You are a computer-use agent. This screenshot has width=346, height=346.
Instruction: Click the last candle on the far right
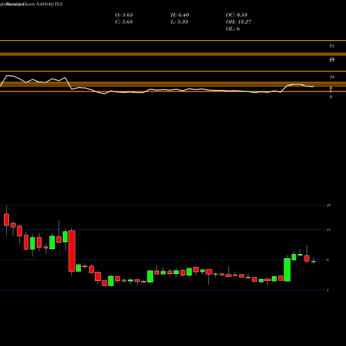pos(313,262)
